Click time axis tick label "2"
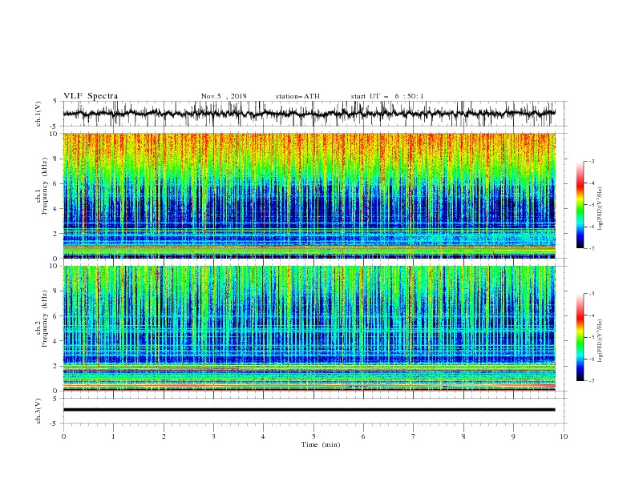This screenshot has height=490, width=635. [164, 436]
